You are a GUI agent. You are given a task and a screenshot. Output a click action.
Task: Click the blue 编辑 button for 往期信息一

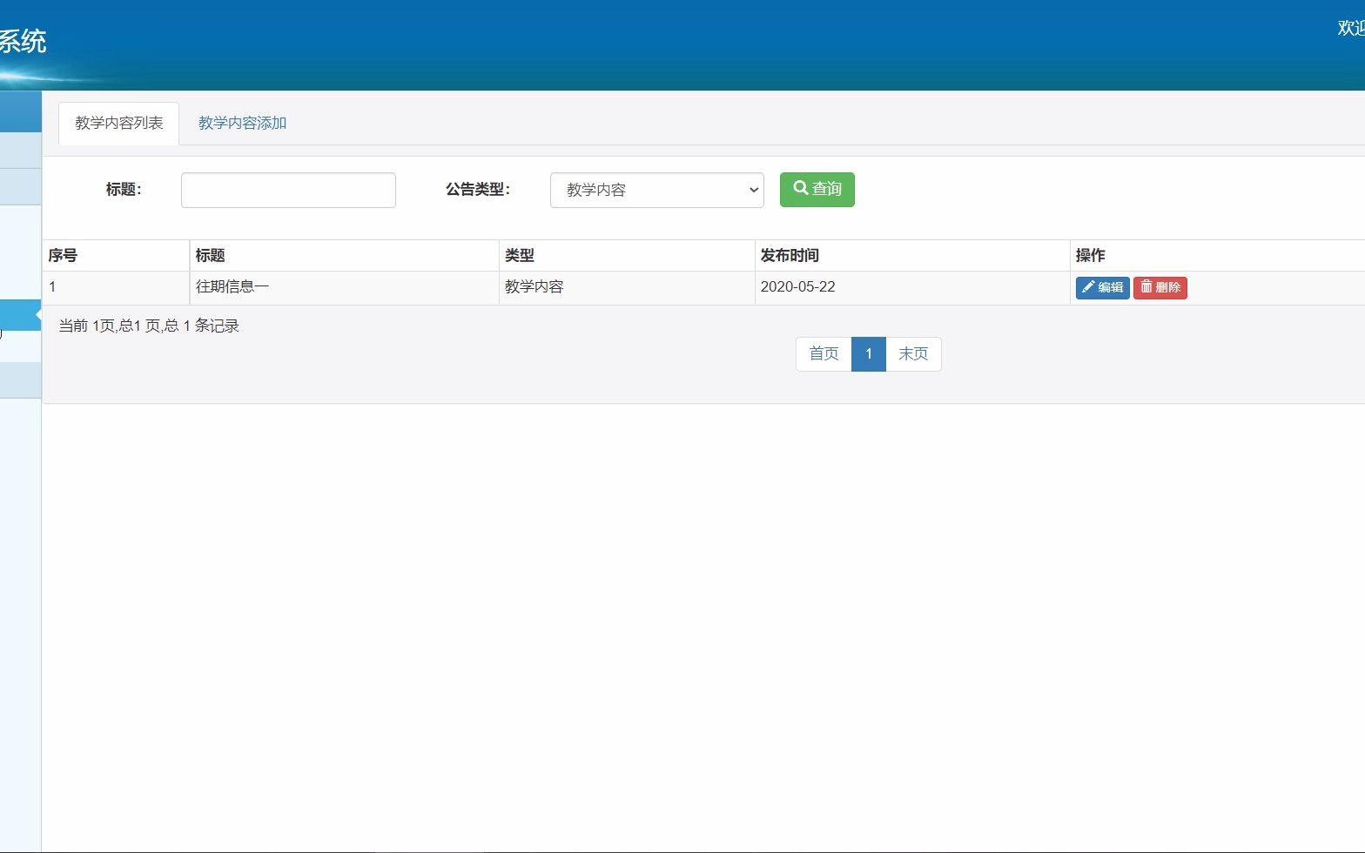(1102, 287)
